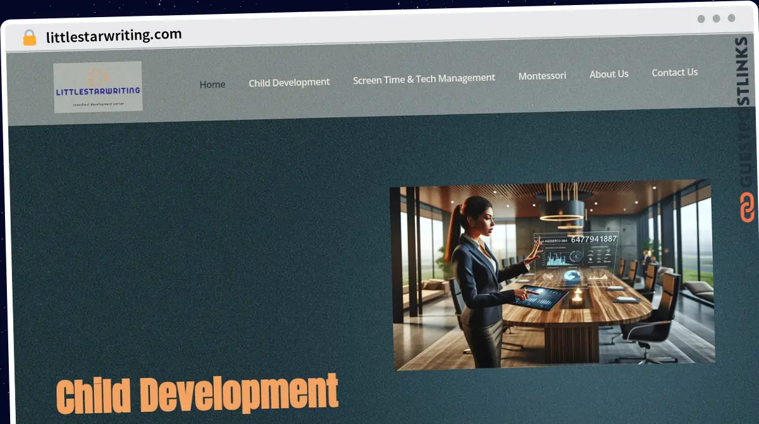Open the Child Development menu item
The height and width of the screenshot is (424, 759).
tap(289, 82)
